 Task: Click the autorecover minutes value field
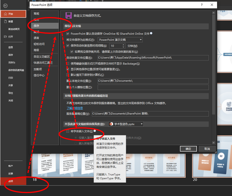(x=116, y=46)
